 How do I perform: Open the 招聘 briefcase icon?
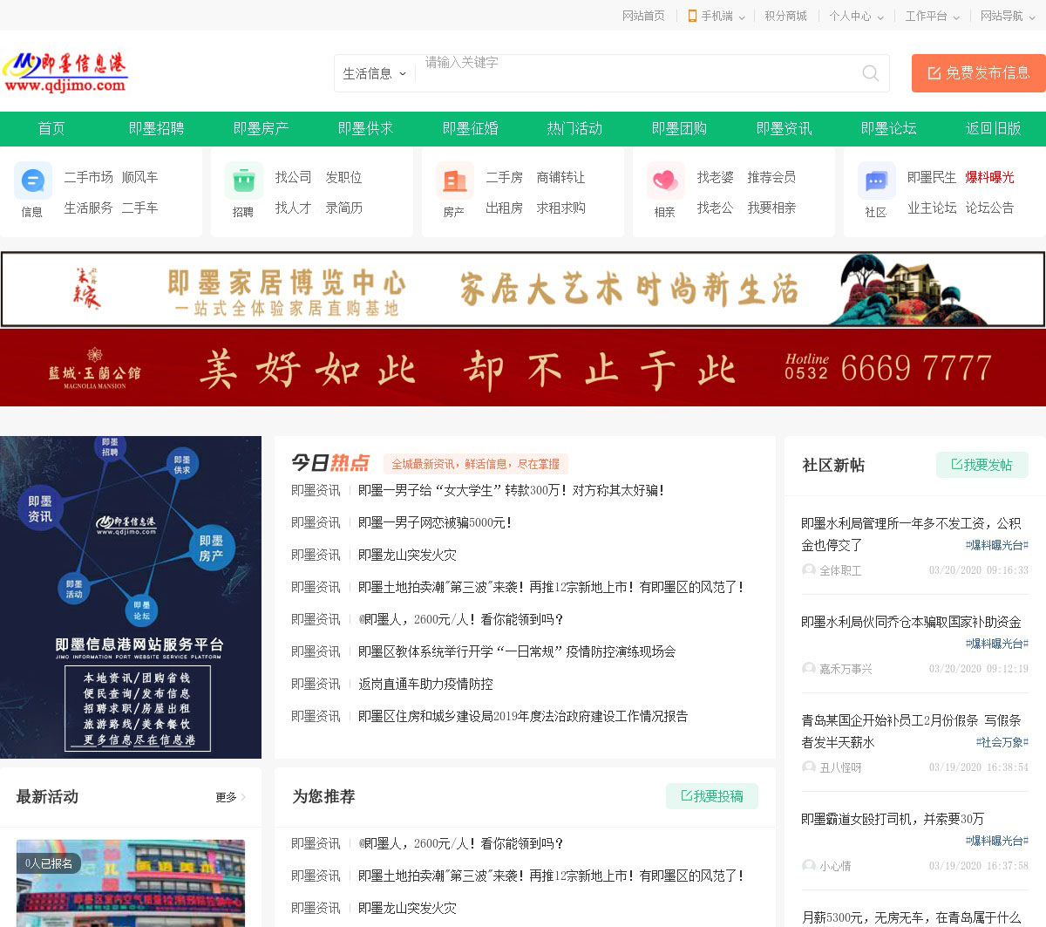pyautogui.click(x=244, y=181)
